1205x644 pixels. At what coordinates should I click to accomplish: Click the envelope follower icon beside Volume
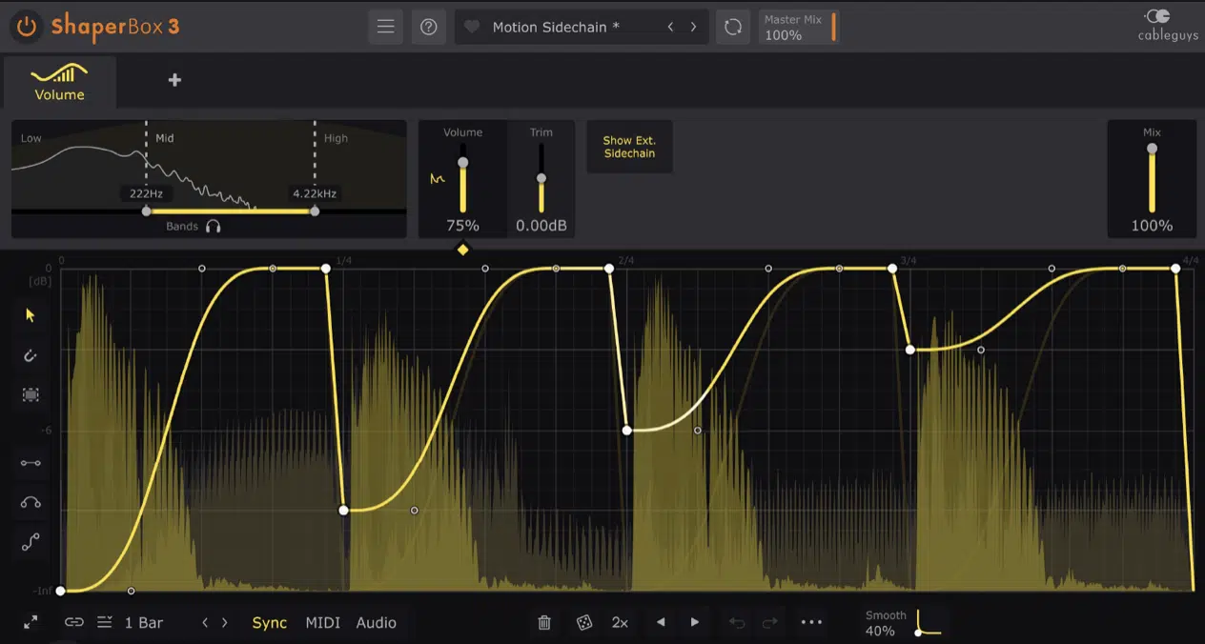[x=438, y=178]
